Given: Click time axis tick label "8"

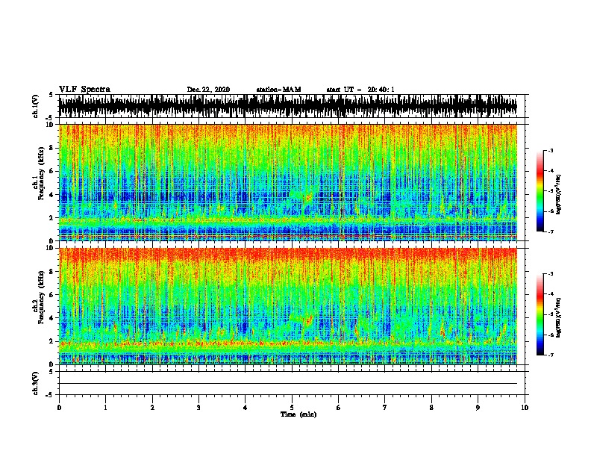Looking at the screenshot, I should click(431, 408).
